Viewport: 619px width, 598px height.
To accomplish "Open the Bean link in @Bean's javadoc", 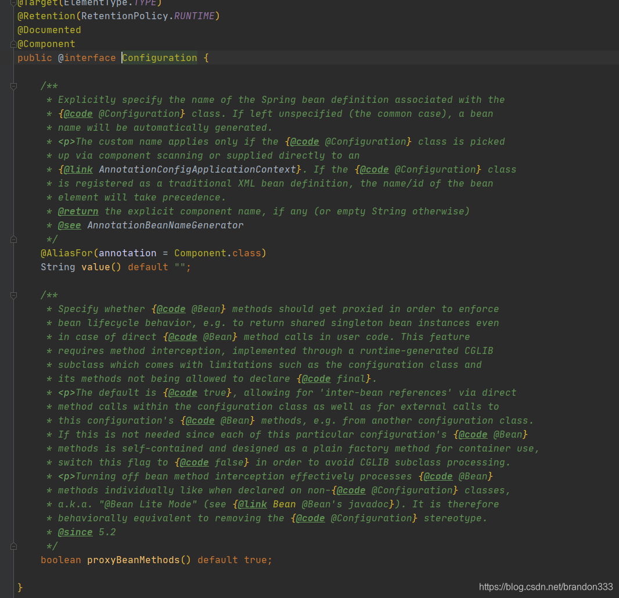I will [284, 504].
